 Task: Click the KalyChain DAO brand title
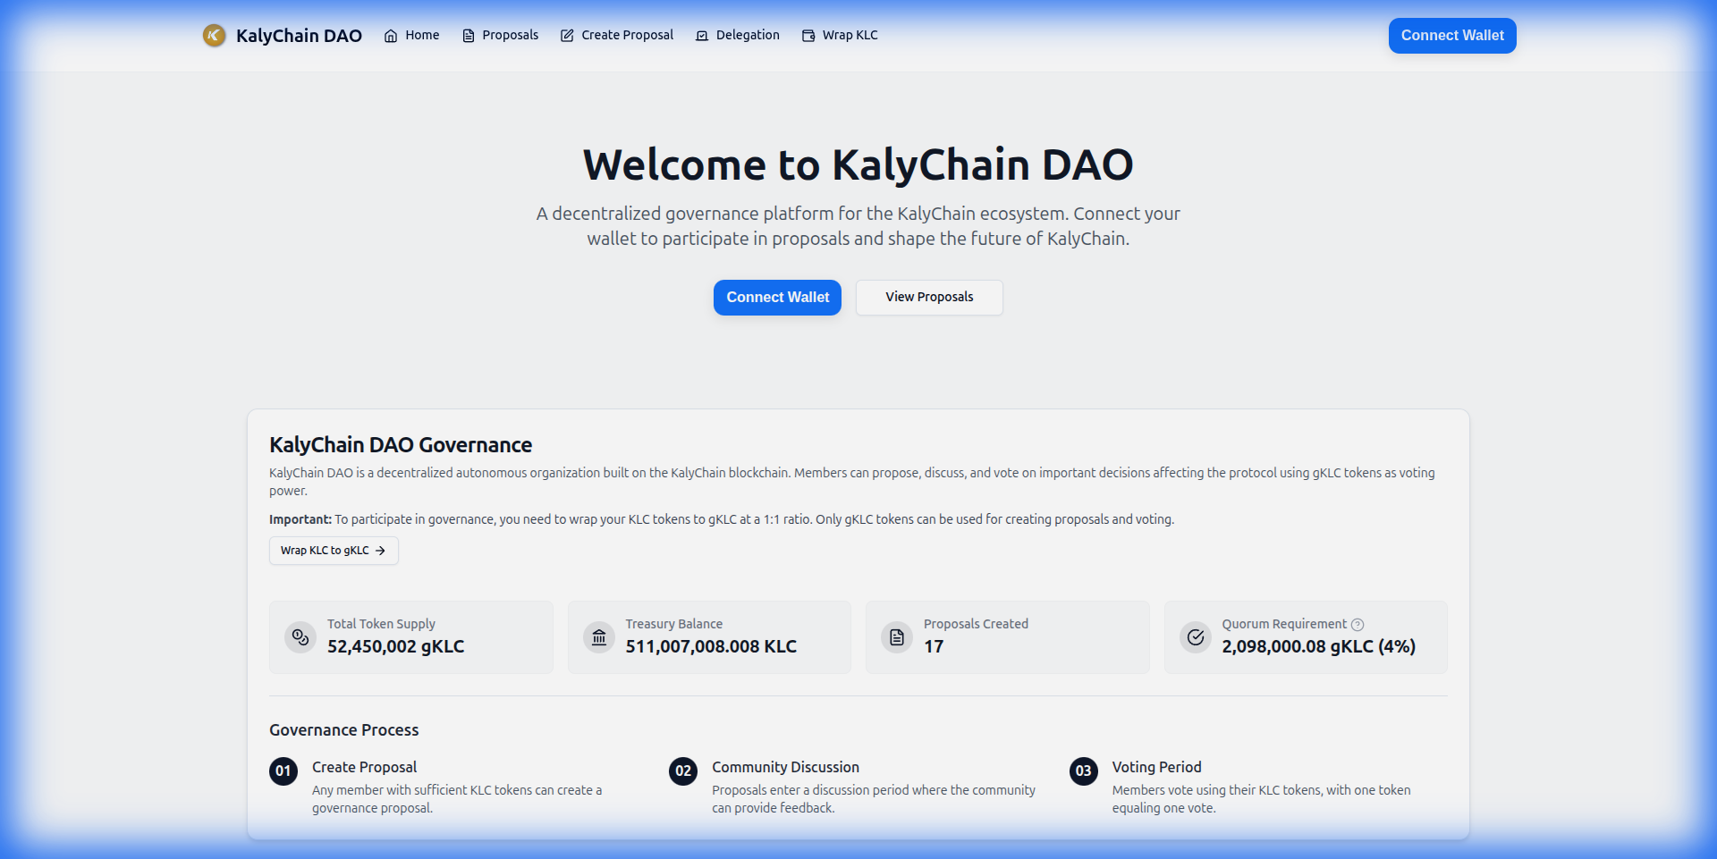point(299,36)
